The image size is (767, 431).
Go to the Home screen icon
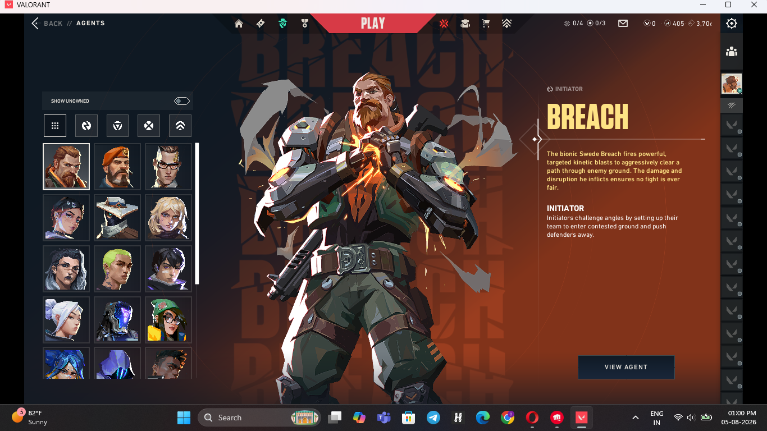[x=239, y=24]
